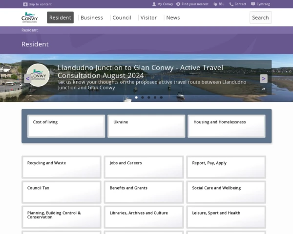Open the Contact page
This screenshot has width=293, height=234.
point(238,4)
